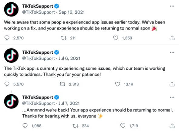Like the tweet with 1,359 likes
Image resolution: width=179 pixels, height=131 pixels.
tap(116, 38)
